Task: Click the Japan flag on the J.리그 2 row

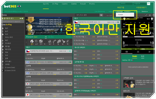Action: click(28, 95)
